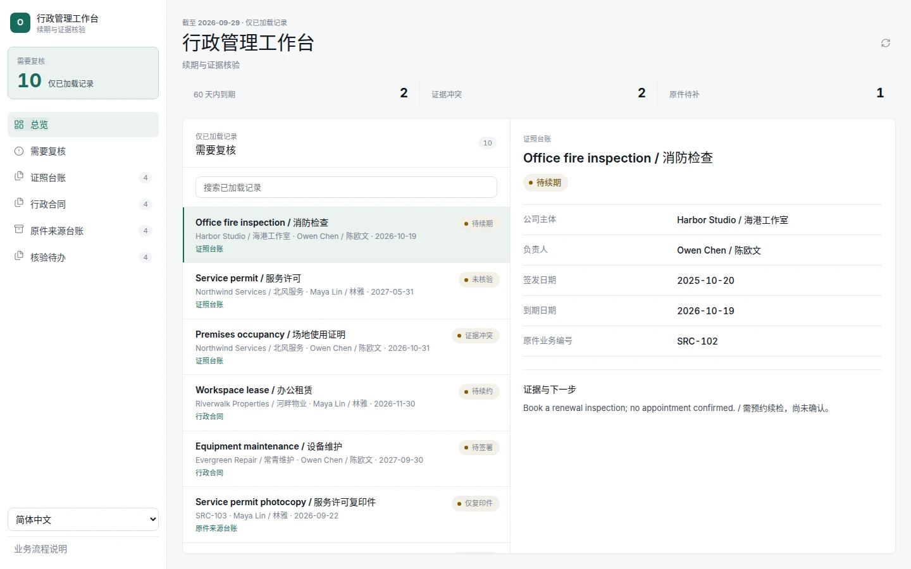This screenshot has height=569, width=911.
Task: Click Owen Chen / 陈欧文 owner value in details
Action: (x=719, y=250)
